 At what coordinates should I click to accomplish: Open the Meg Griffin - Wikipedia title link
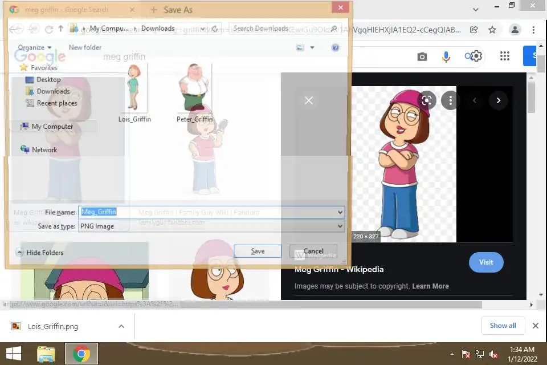339,269
